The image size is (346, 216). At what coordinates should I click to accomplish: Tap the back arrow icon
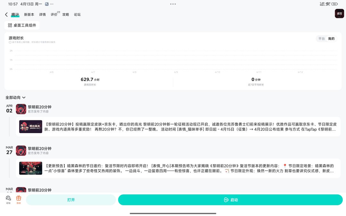(6, 14)
